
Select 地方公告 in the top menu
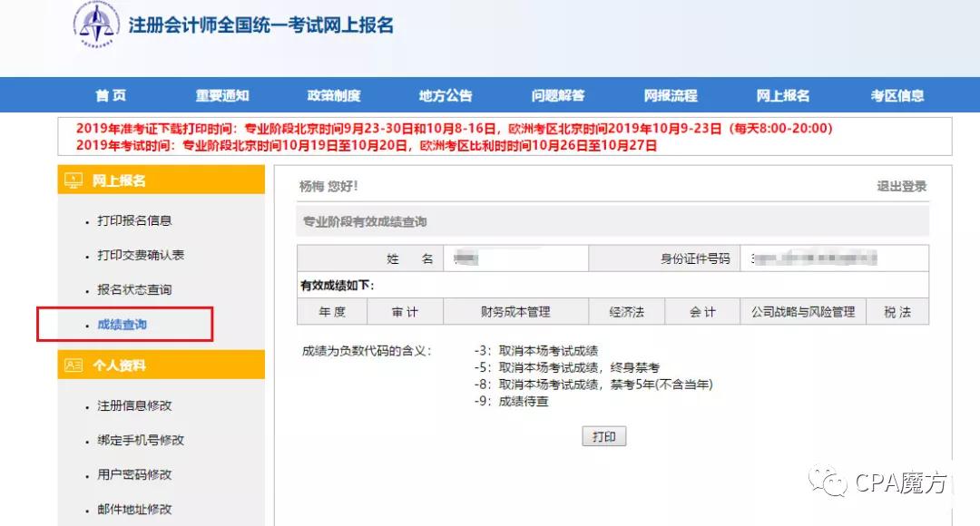446,95
